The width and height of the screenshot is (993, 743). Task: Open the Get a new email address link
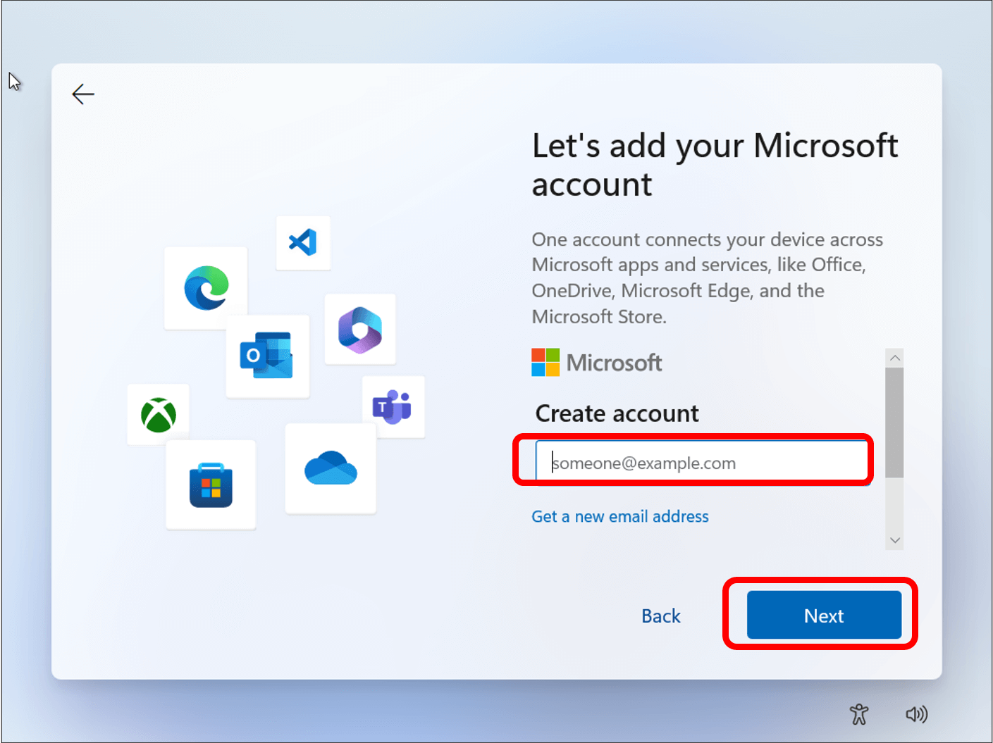[x=620, y=516]
